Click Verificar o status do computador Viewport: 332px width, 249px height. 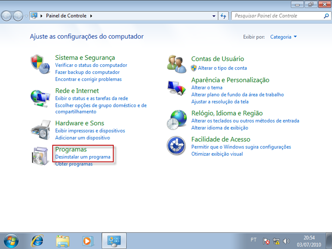[91, 65]
